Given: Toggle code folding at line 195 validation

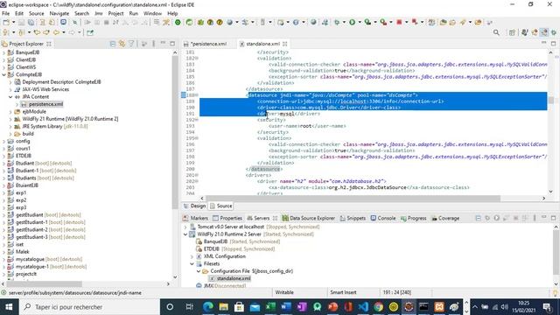Looking at the screenshot, I should pos(196,138).
